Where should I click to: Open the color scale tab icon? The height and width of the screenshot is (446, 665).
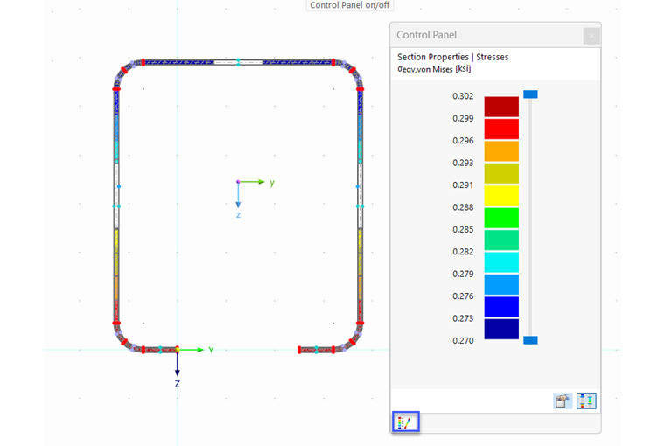click(406, 422)
